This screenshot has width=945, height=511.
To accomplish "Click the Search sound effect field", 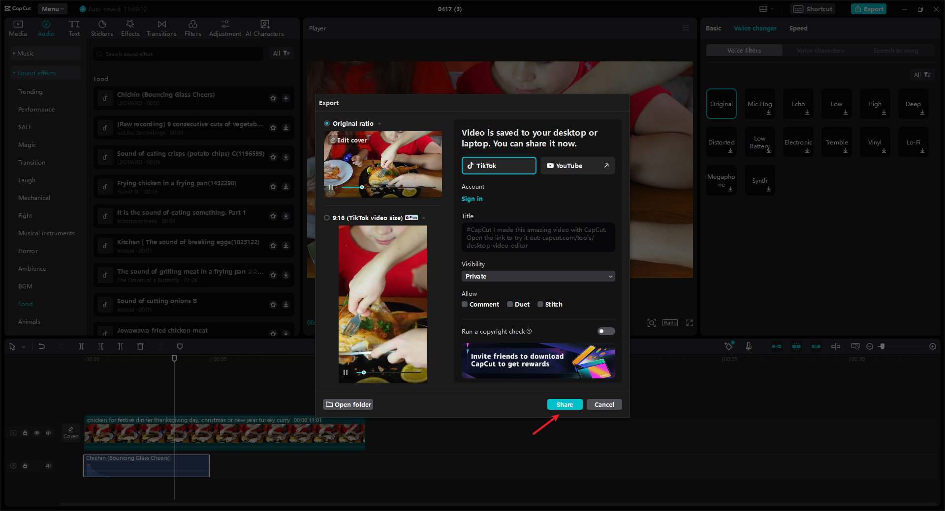I will [x=178, y=54].
